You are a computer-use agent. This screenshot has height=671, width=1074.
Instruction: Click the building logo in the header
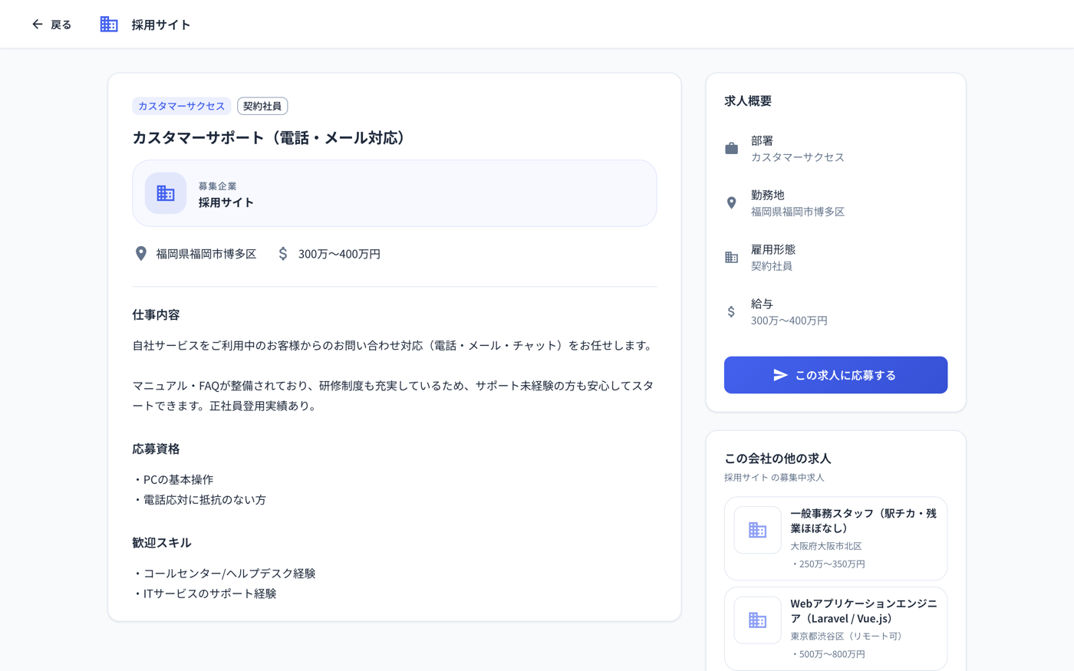click(109, 25)
